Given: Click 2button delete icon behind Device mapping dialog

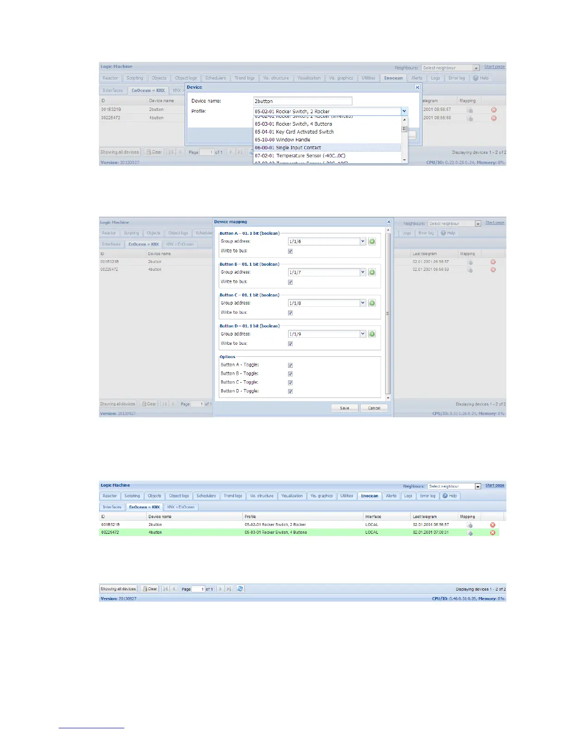Looking at the screenshot, I should pos(493,262).
